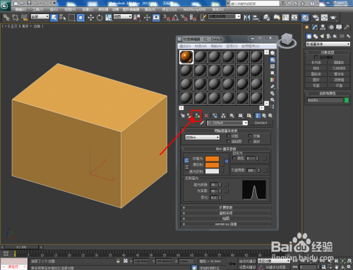Open Sample Type sphere flyout
Image resolution: width=353 pixels, height=270 pixels.
tap(273, 53)
